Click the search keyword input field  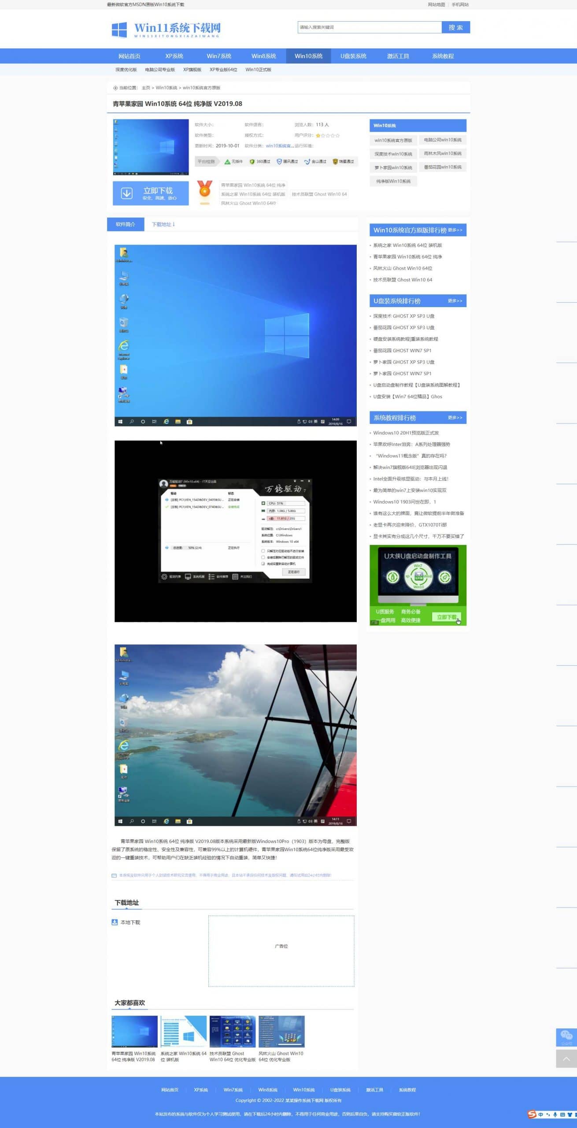click(x=370, y=27)
